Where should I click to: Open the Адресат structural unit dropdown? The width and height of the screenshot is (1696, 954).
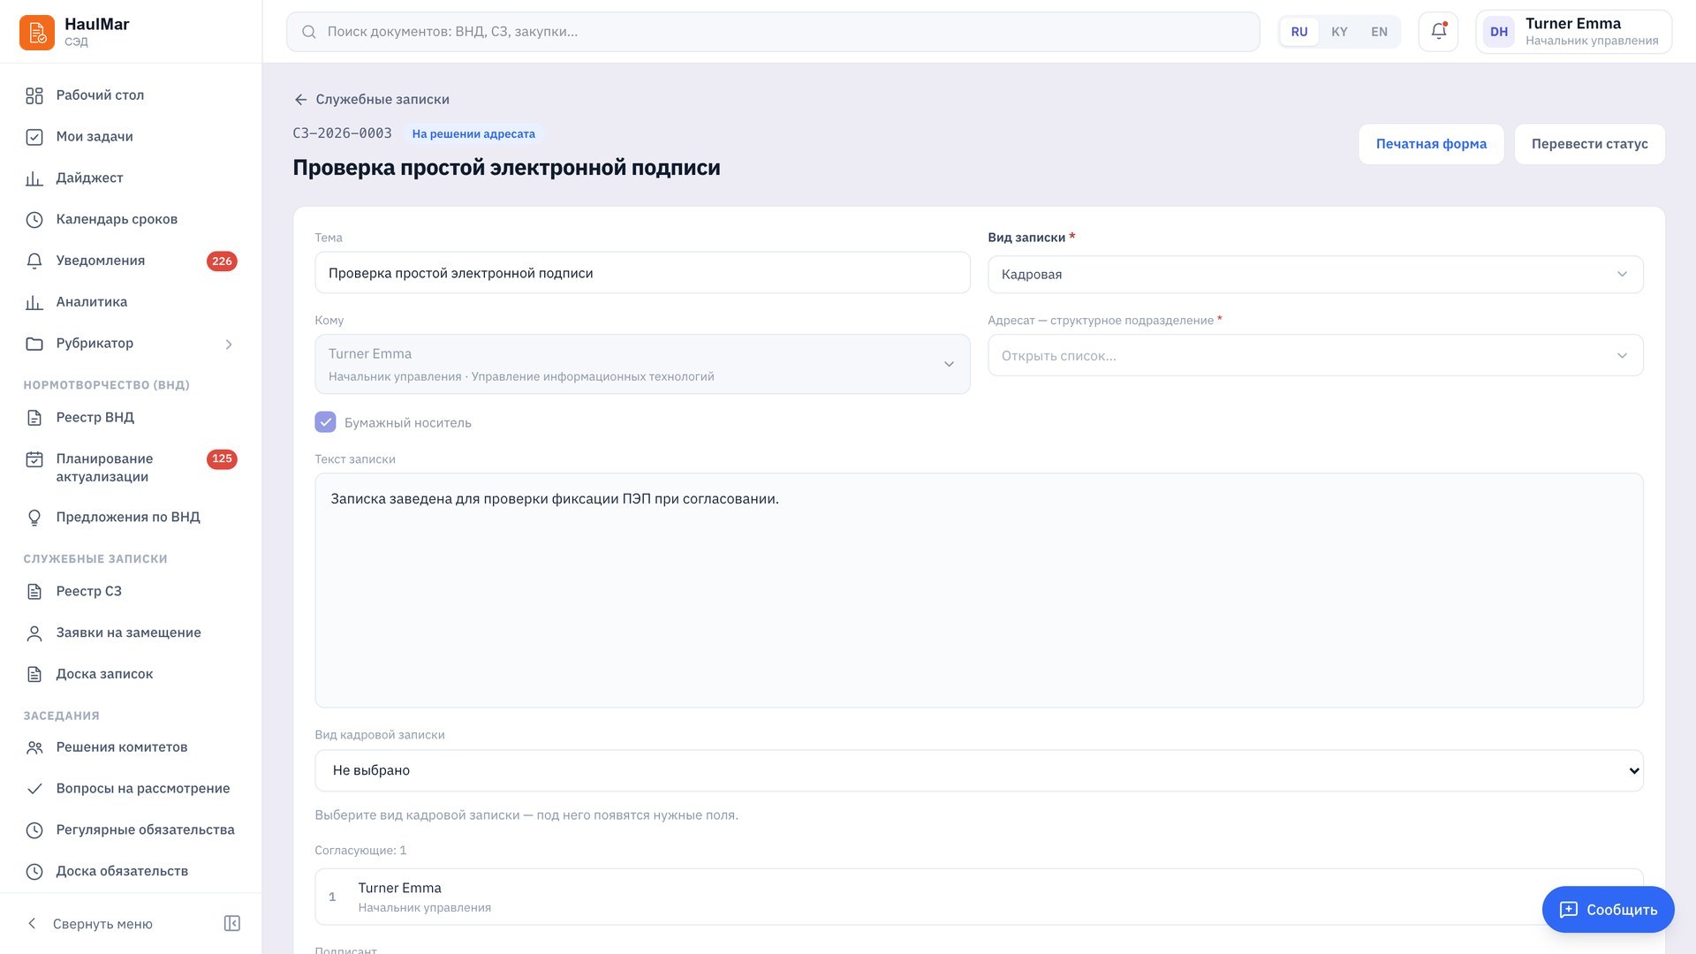pyautogui.click(x=1315, y=356)
